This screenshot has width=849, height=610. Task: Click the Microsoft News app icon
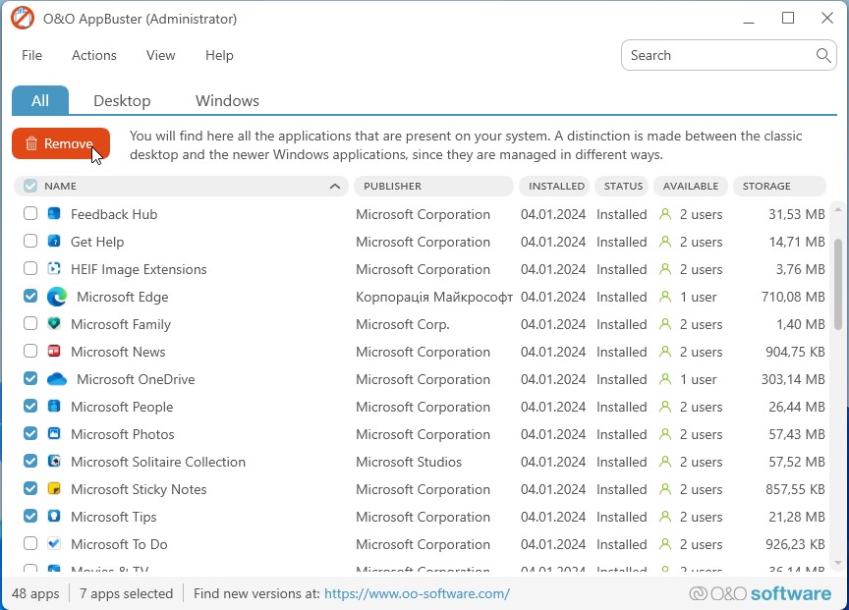tap(54, 352)
